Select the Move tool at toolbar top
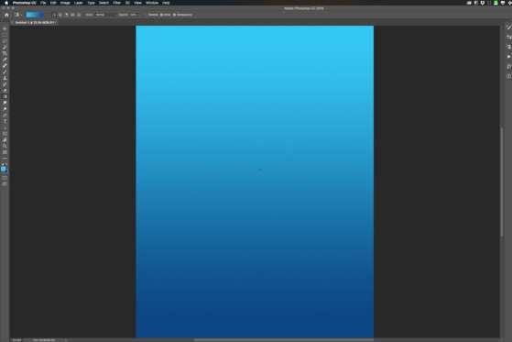512x342 pixels. tap(5, 29)
